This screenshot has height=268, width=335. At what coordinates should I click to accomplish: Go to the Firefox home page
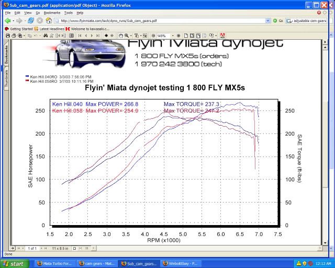pyautogui.click(x=49, y=21)
